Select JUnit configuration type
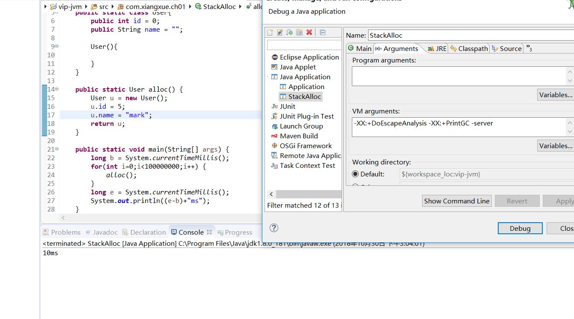This screenshot has height=319, width=574. pos(283,106)
